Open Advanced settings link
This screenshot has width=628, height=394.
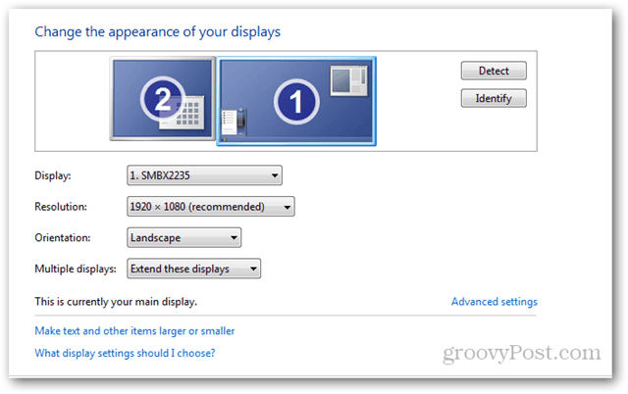tap(495, 302)
